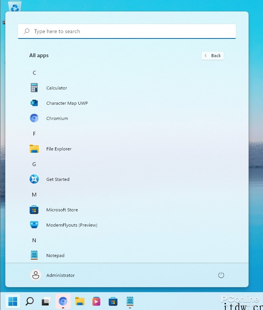This screenshot has height=310, width=263.
Task: Select the Notepad text label
Action: [55, 256]
